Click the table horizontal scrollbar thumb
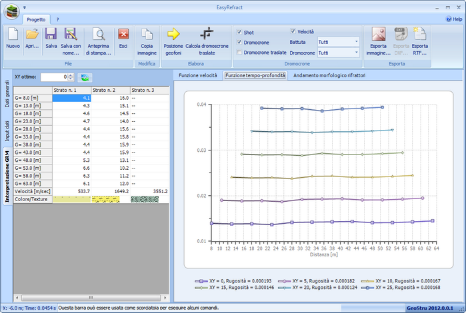466x313 pixels. 91,298
